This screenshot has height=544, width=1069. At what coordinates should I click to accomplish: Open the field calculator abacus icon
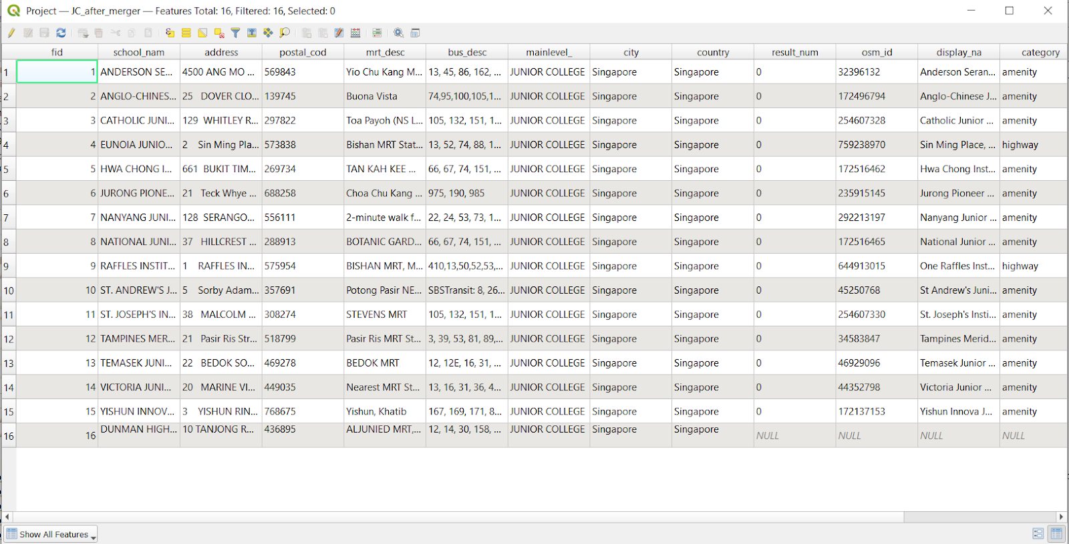point(355,33)
